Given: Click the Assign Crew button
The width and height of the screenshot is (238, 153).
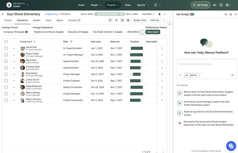Looking at the screenshot, I should coord(140,20).
